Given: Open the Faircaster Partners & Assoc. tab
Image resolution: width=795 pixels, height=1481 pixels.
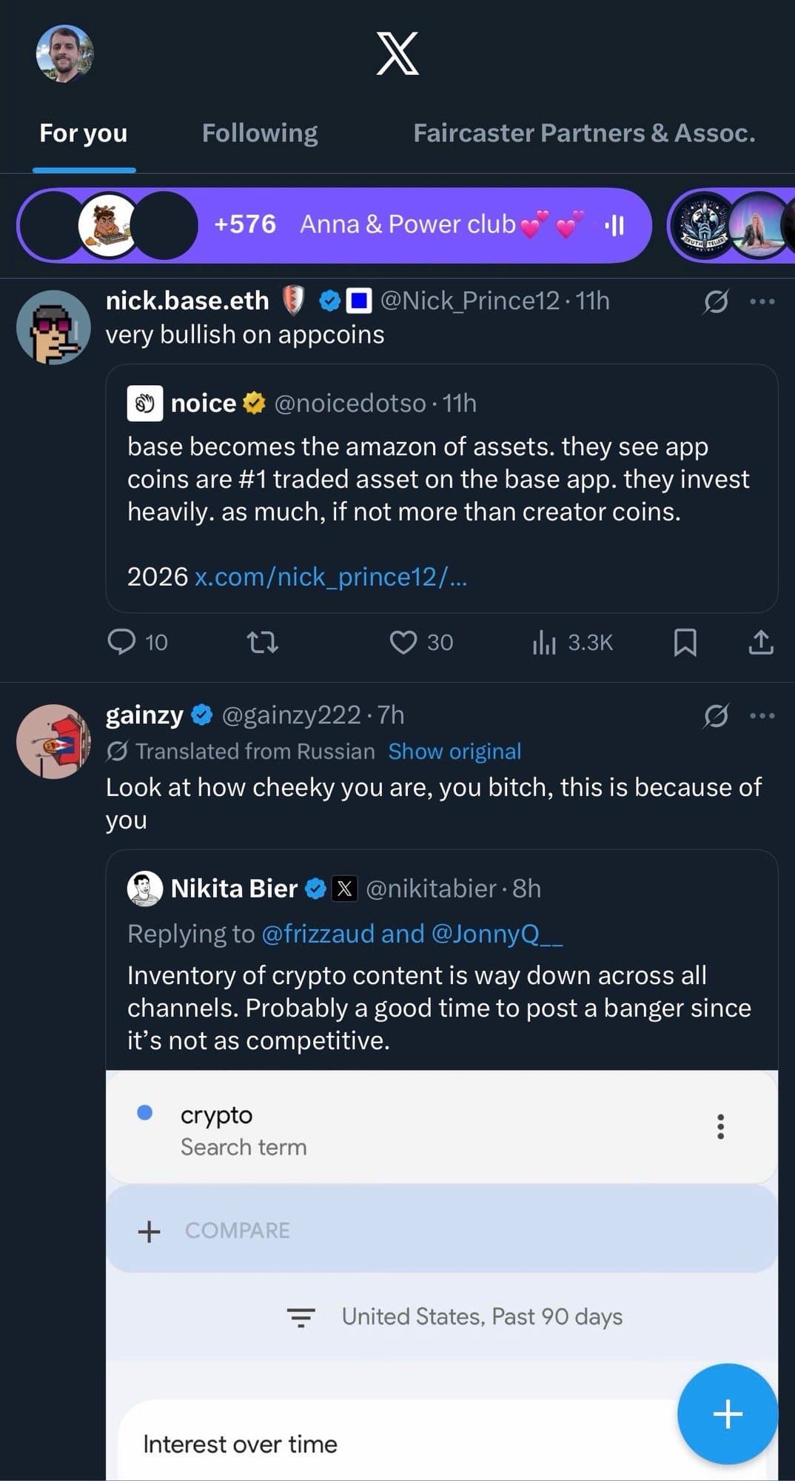Looking at the screenshot, I should pos(584,133).
